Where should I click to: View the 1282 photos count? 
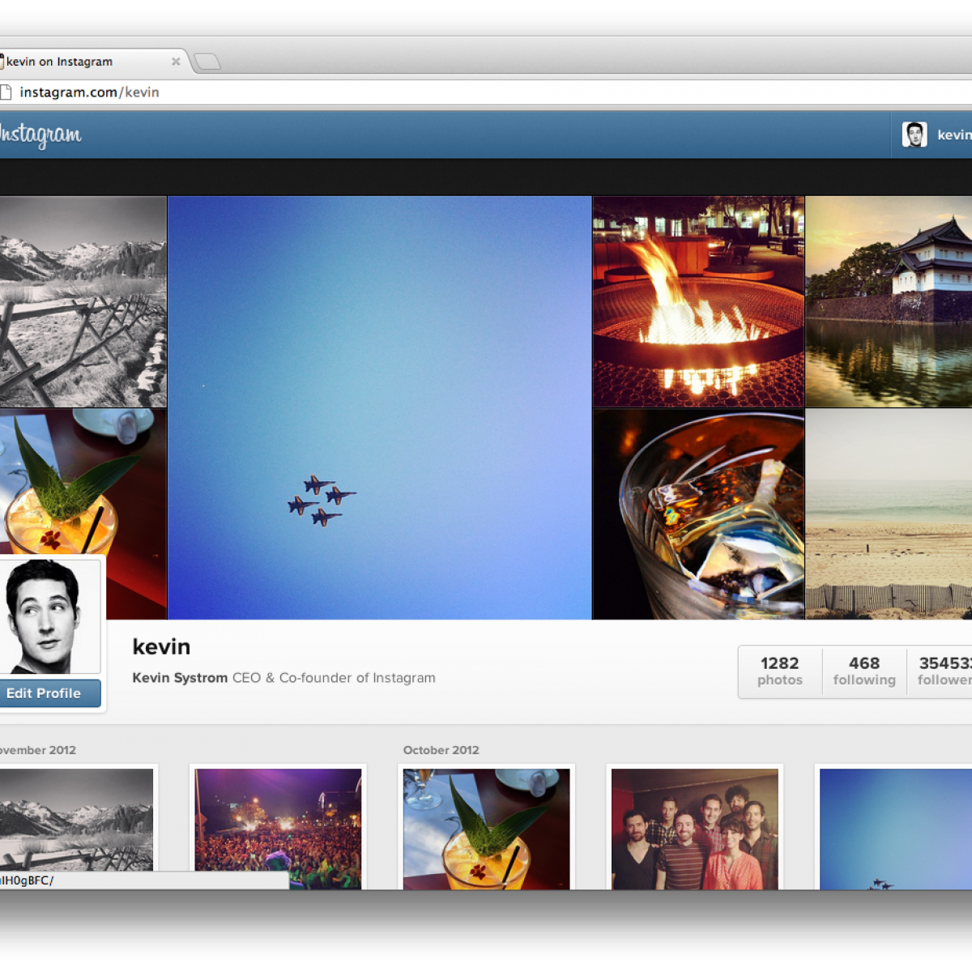coord(779,671)
